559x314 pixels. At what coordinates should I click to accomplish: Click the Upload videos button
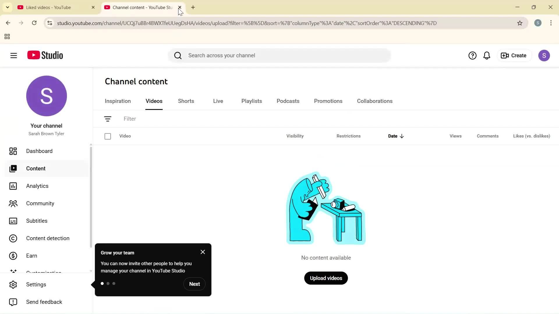pos(326,278)
